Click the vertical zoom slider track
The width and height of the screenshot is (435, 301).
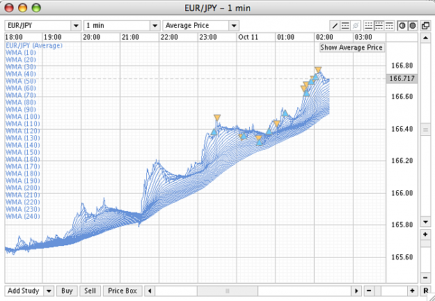pyautogui.click(x=425, y=256)
